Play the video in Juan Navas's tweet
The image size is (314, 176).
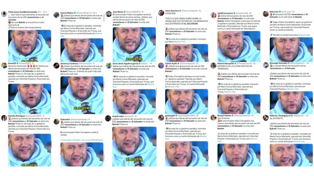134,45
